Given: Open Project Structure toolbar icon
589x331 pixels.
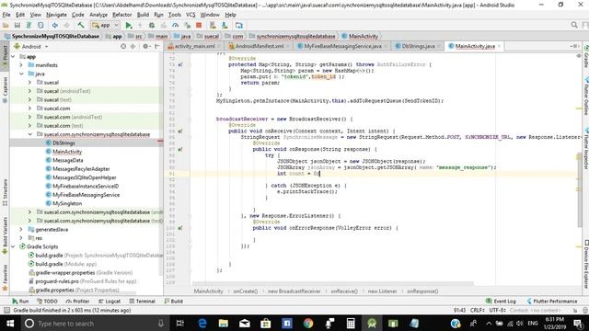Looking at the screenshot, I should [x=239, y=25].
